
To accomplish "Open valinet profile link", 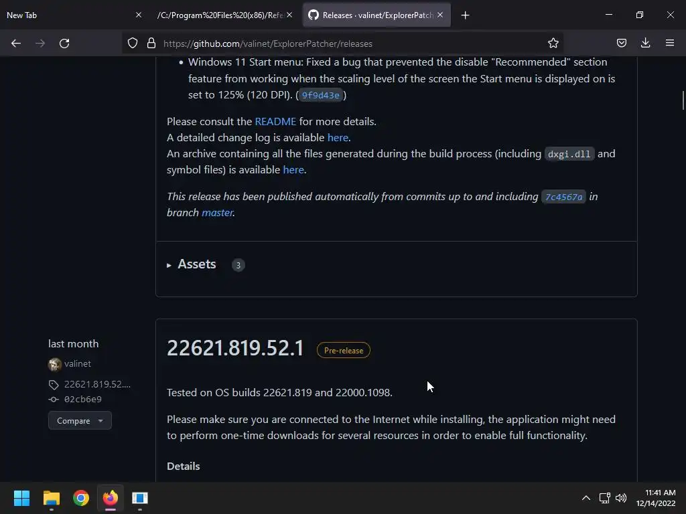I will 78,363.
